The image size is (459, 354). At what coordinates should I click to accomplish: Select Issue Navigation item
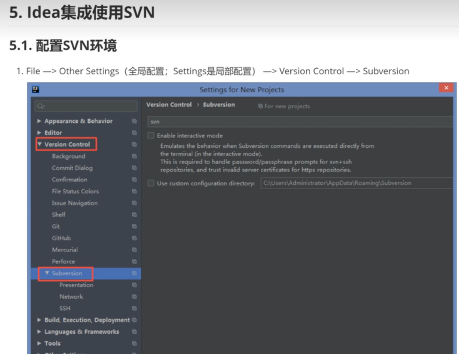coord(75,203)
